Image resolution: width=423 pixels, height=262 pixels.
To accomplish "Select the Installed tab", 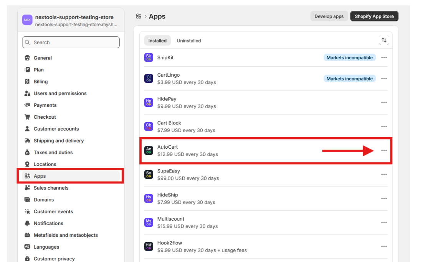I will tap(157, 41).
